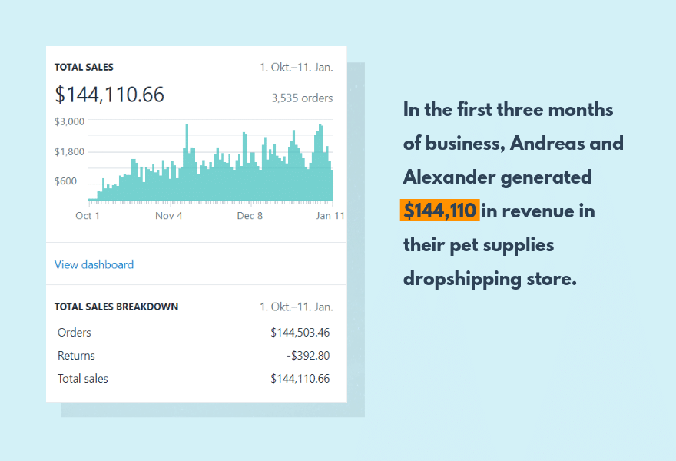Click the Dec 8 marker on the chart
Viewport: 676px width, 461px height.
click(249, 215)
